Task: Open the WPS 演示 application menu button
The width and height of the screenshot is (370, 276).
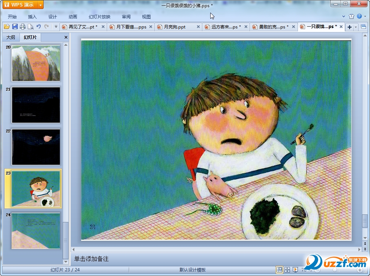Action: click(20, 4)
